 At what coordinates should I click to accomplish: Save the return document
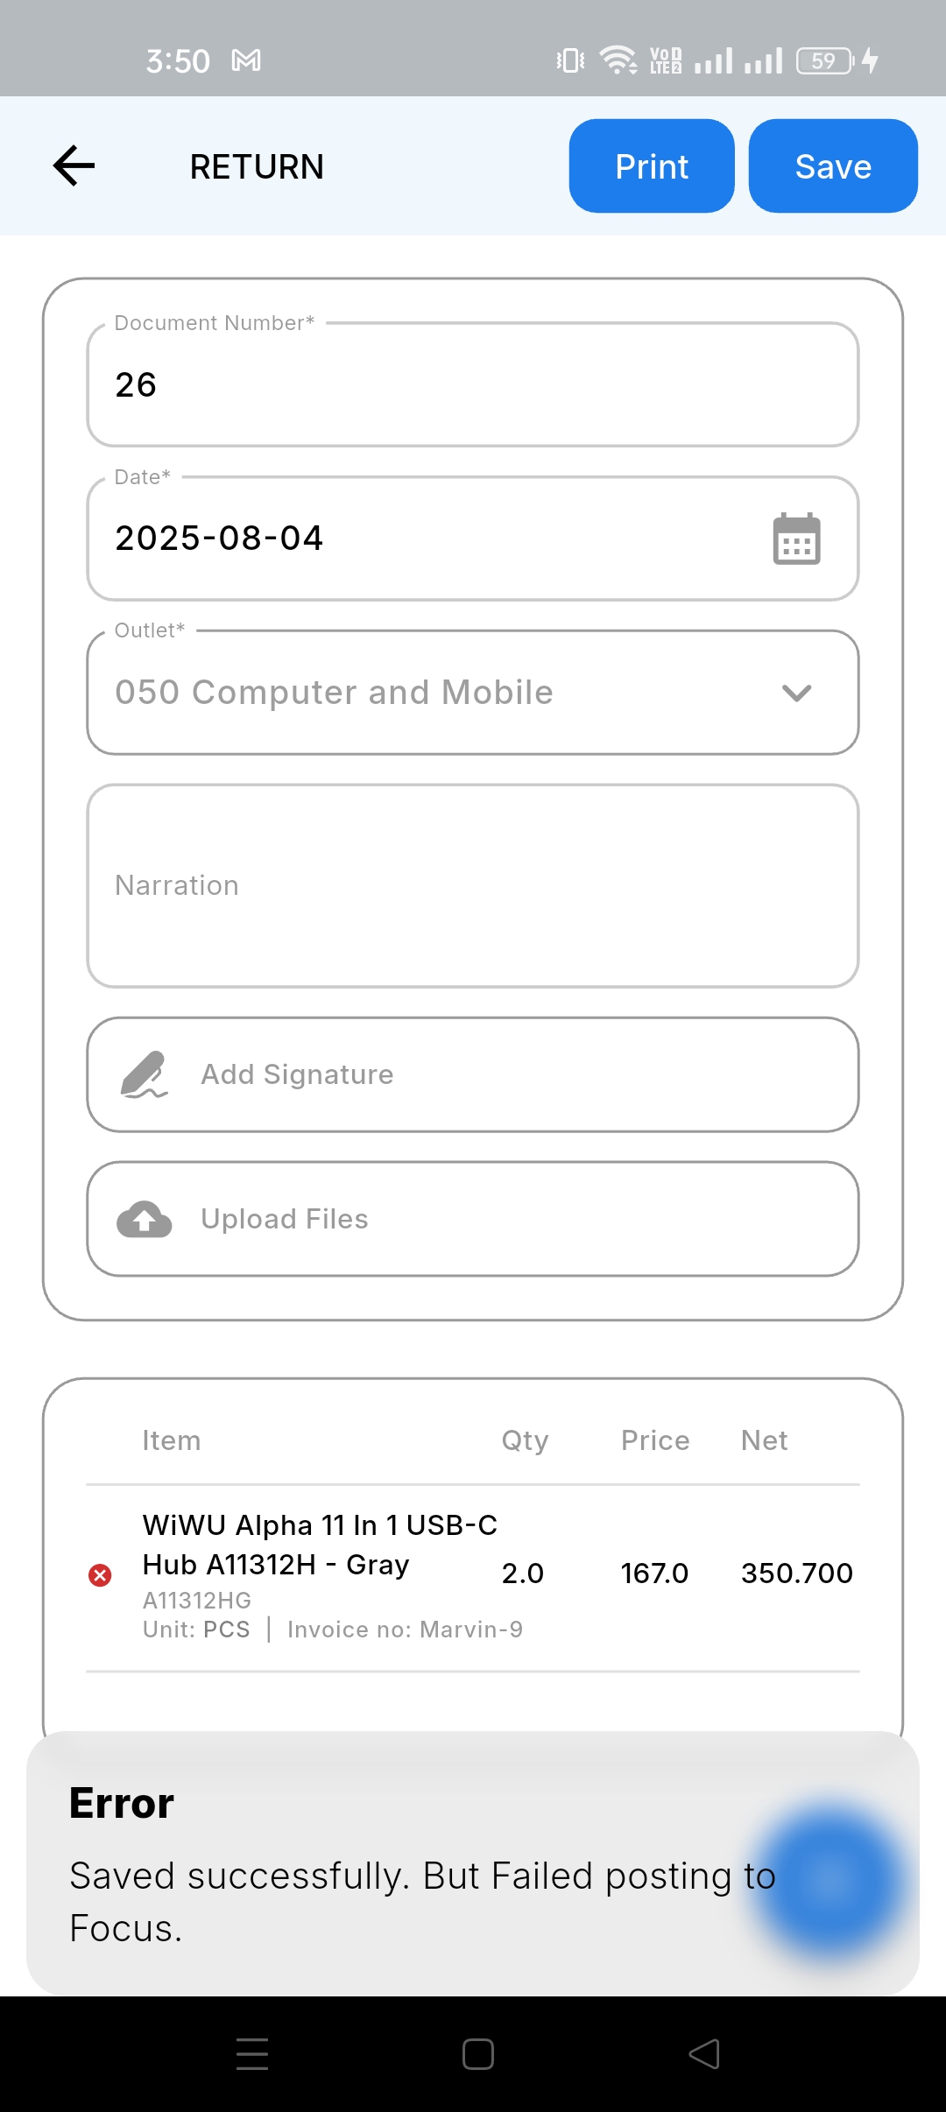coord(833,166)
